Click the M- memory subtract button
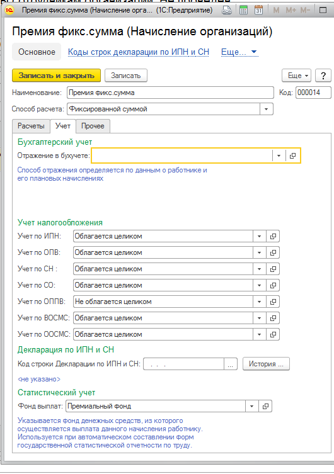 point(305,10)
